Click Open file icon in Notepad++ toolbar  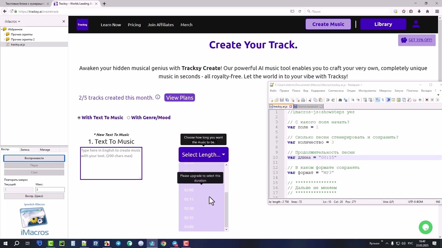(x=276, y=100)
